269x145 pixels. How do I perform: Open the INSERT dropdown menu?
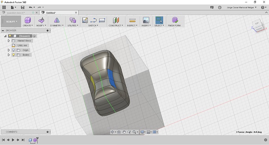[x=146, y=25]
